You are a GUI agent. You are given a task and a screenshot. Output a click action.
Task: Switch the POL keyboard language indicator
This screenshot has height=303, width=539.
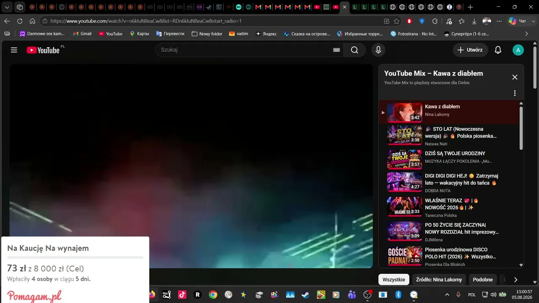(472, 295)
